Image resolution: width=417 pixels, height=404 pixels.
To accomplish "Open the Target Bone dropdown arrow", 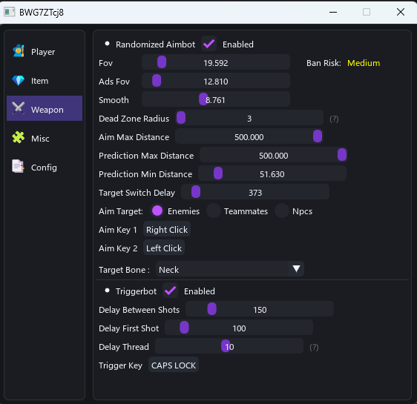I will tap(296, 269).
